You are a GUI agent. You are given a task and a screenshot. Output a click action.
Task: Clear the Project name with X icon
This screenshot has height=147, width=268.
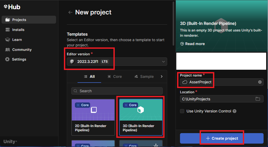point(260,82)
